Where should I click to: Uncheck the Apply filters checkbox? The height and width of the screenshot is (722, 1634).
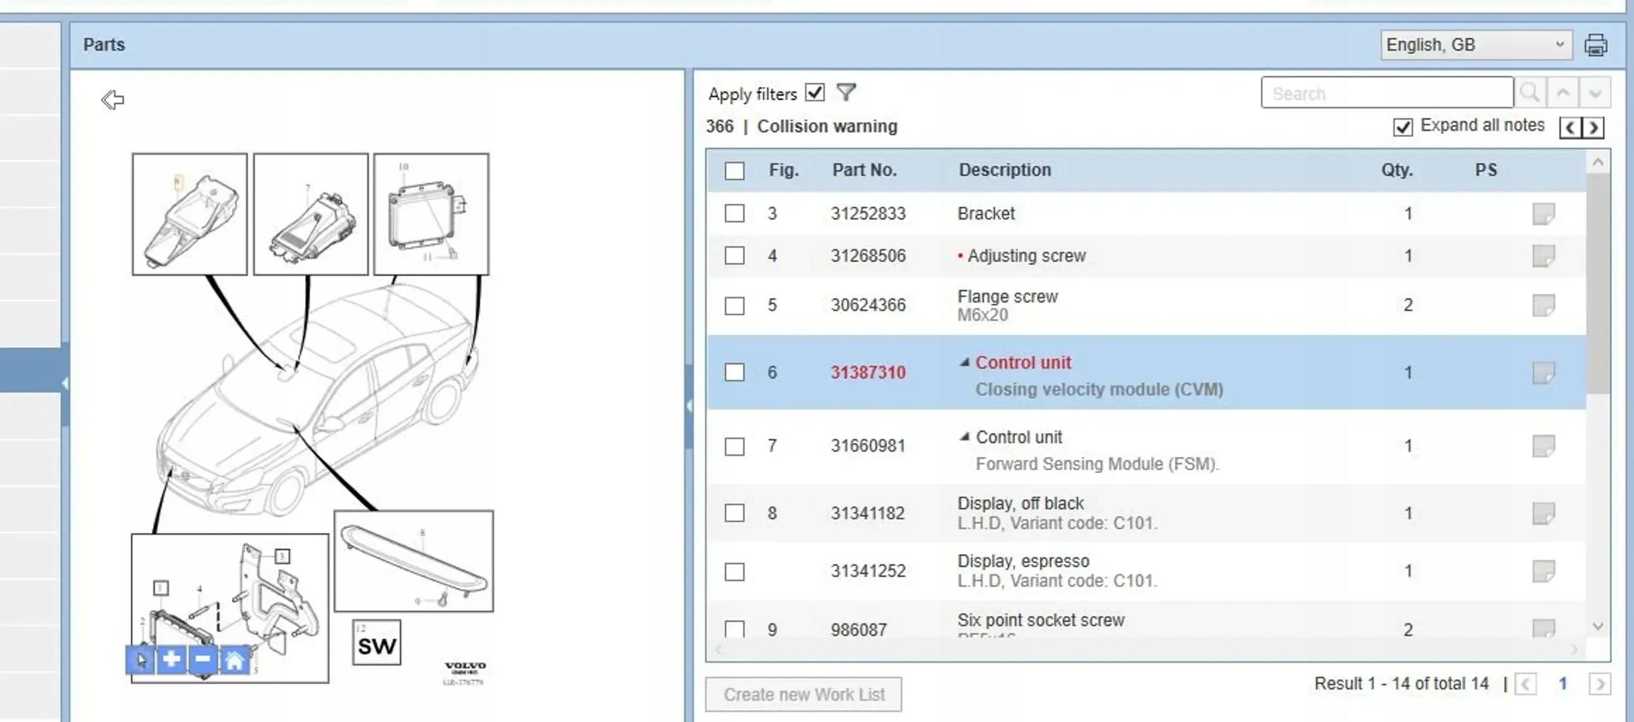coord(814,93)
